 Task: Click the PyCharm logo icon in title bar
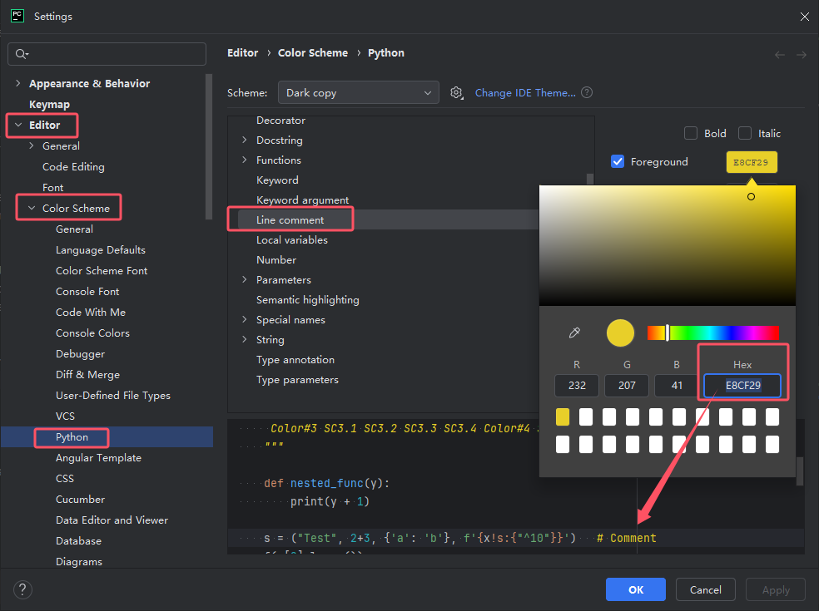pyautogui.click(x=17, y=16)
